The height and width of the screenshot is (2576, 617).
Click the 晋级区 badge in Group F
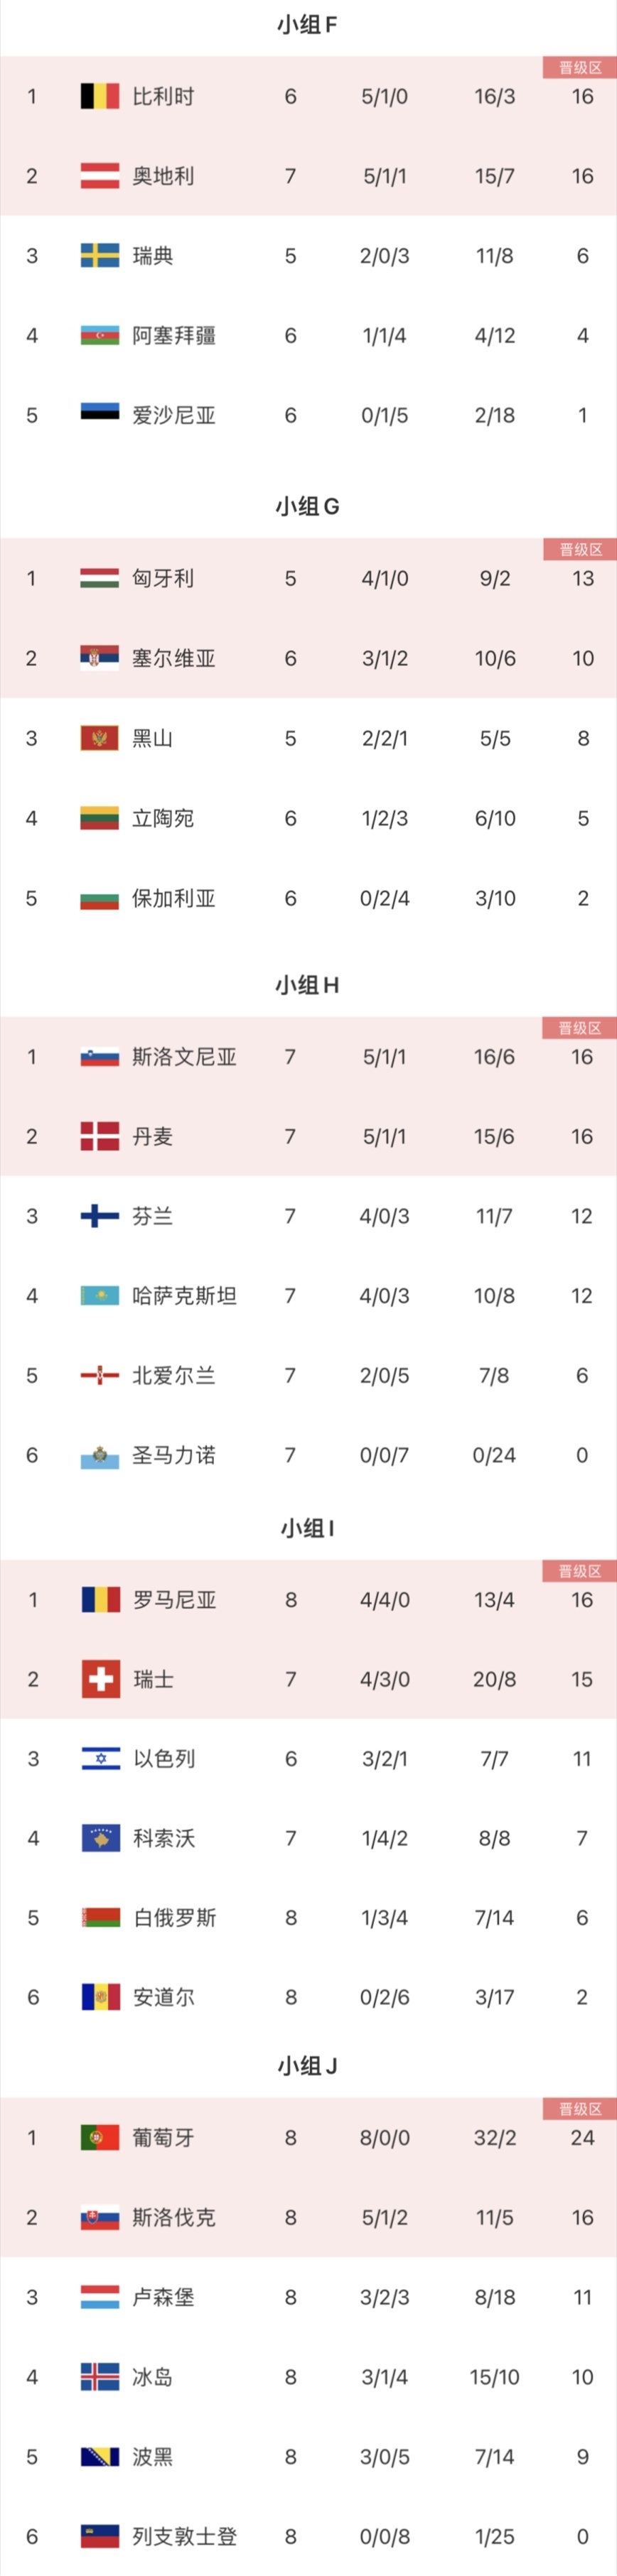(580, 67)
